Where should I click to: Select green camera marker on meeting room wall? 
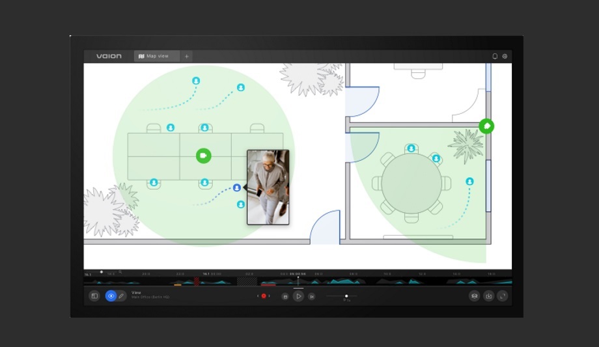tap(486, 126)
